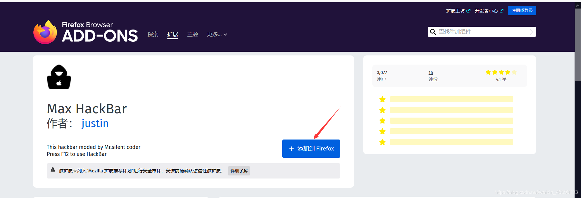Click the last rating bar in the list
581x198 pixels.
[451, 142]
